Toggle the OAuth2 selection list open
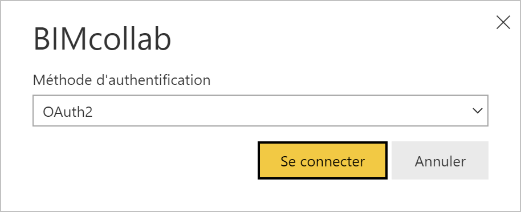521x212 pixels. 260,111
